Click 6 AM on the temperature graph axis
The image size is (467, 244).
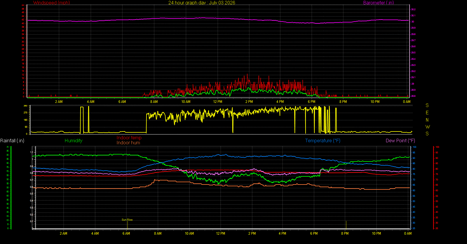126,234
